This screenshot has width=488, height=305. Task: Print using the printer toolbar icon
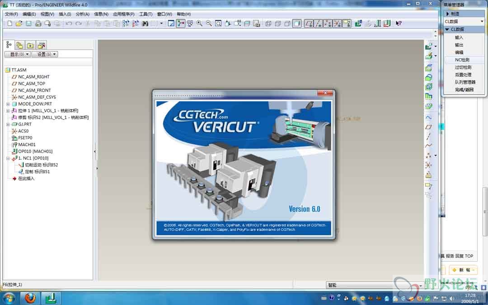[38, 23]
